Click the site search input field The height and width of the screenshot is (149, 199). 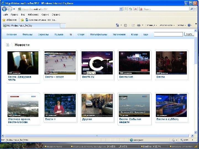point(168,34)
